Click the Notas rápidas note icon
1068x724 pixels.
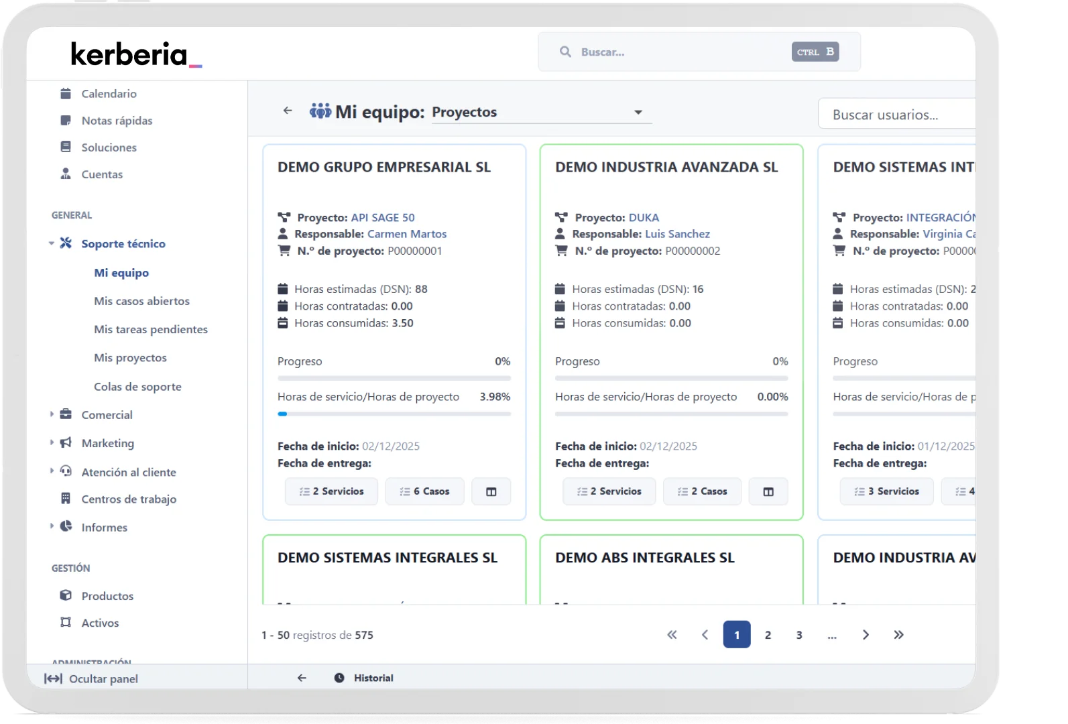pyautogui.click(x=66, y=121)
